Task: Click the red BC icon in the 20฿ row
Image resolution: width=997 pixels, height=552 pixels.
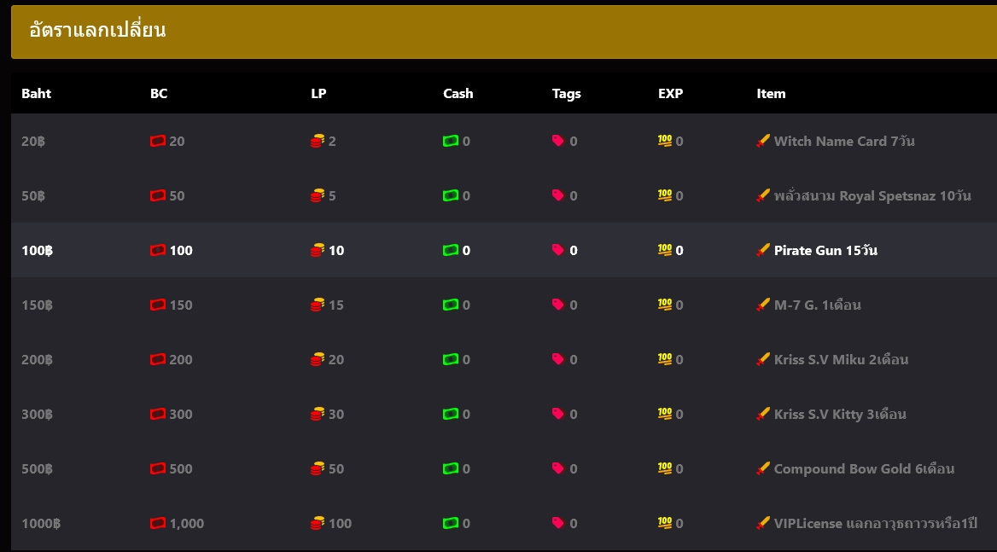Action: pos(157,141)
